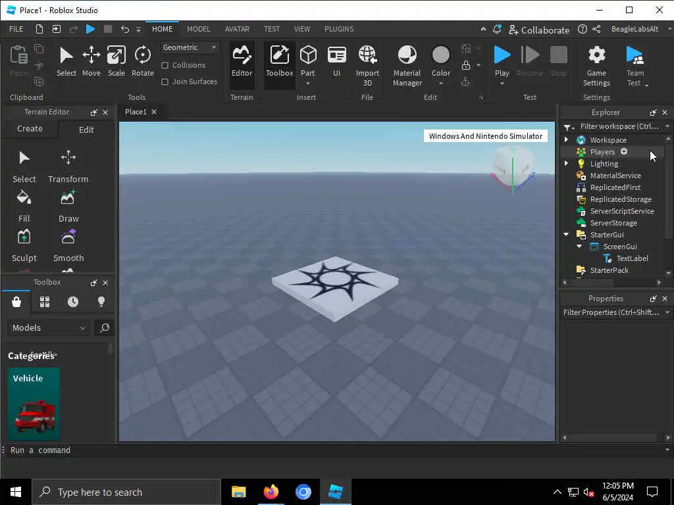The image size is (674, 505).
Task: Toggle the Collisions checkbox
Action: coord(165,65)
